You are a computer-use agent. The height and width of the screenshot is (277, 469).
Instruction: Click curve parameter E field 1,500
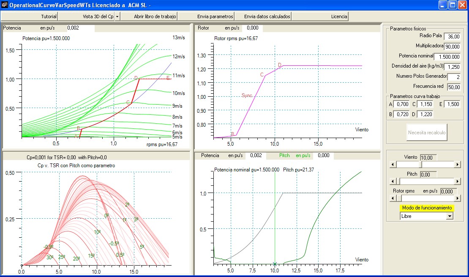coord(452,104)
